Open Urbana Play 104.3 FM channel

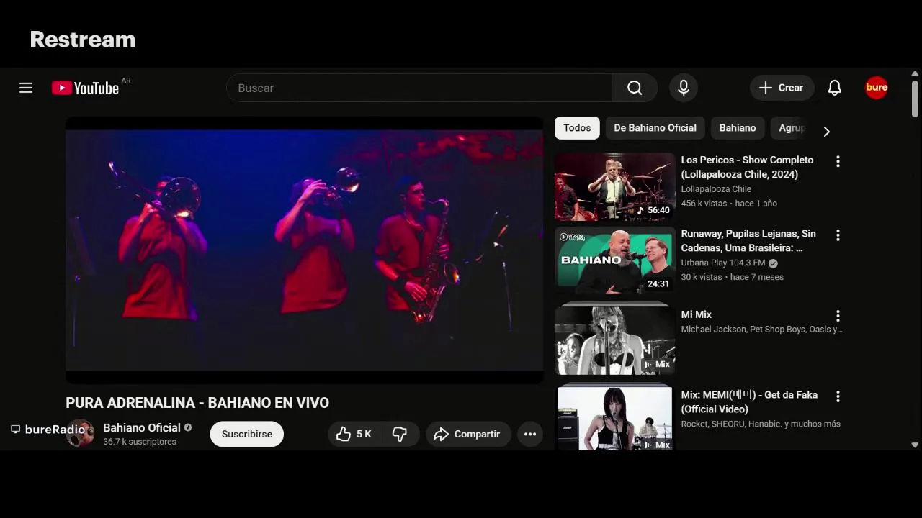[723, 263]
